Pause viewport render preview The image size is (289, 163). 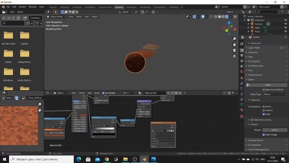click(x=235, y=17)
